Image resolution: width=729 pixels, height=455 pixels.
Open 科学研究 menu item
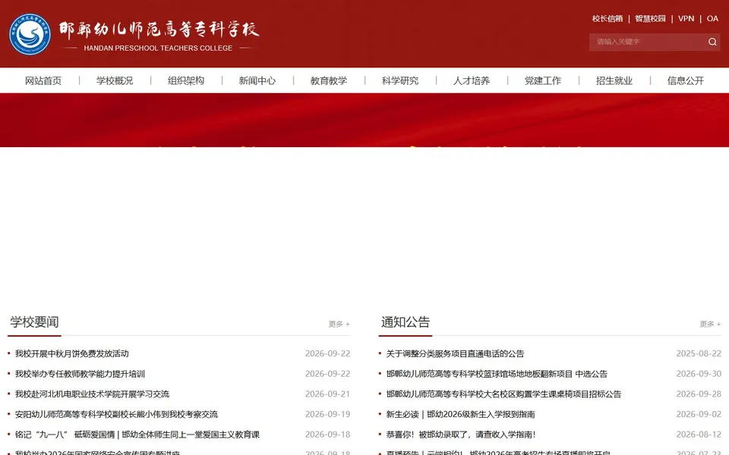[x=400, y=80]
